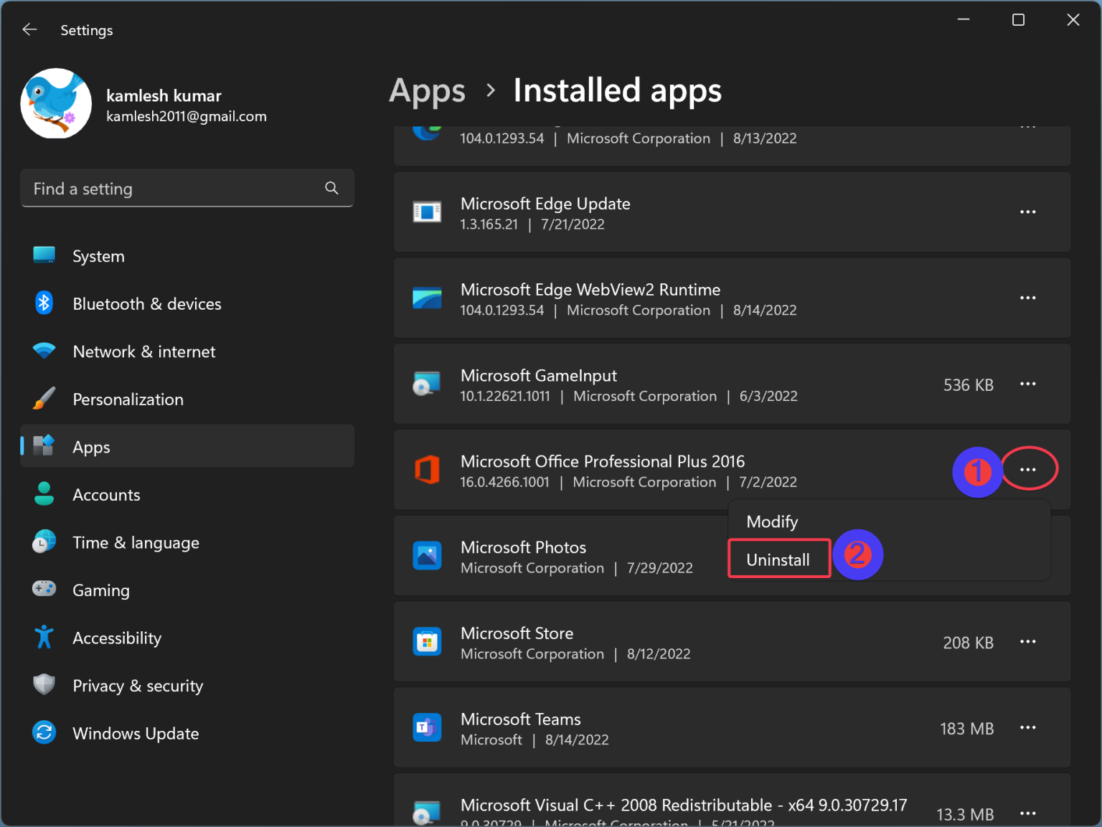Click the Time & language globe-clock icon

tap(44, 542)
